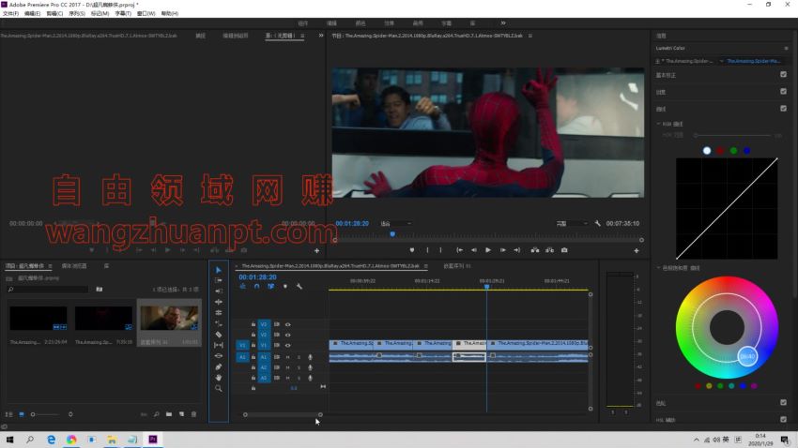Toggle the Color Wheels section checkbox
Image resolution: width=798 pixels, height=448 pixels.
coord(783,402)
